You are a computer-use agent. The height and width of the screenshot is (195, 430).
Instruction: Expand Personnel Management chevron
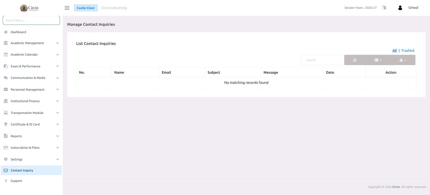[58, 90]
